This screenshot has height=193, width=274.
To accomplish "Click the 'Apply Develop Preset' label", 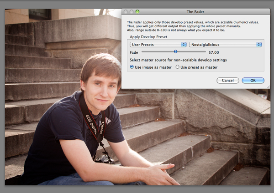I will pos(148,37).
